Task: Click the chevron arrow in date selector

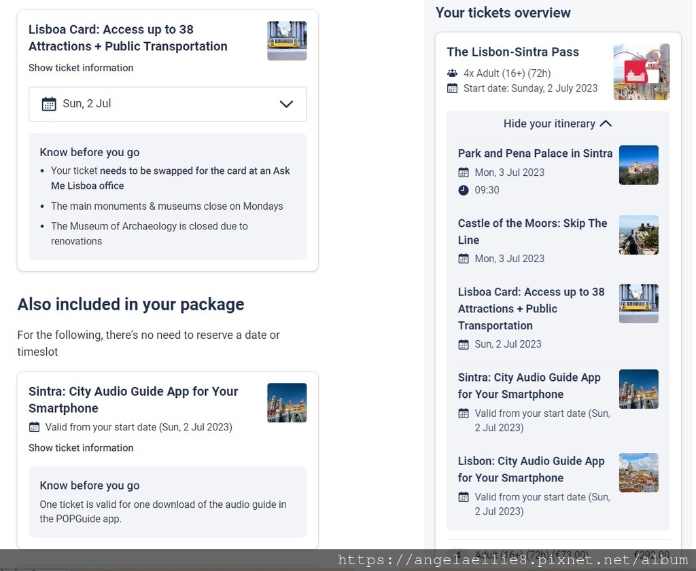Action: click(x=286, y=104)
